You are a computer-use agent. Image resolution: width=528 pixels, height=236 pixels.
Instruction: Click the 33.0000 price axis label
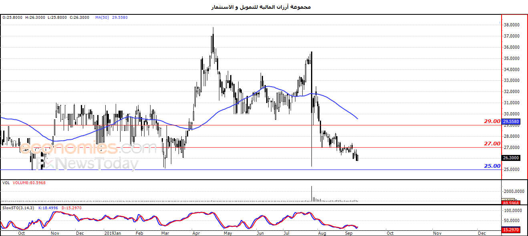[x=512, y=80]
